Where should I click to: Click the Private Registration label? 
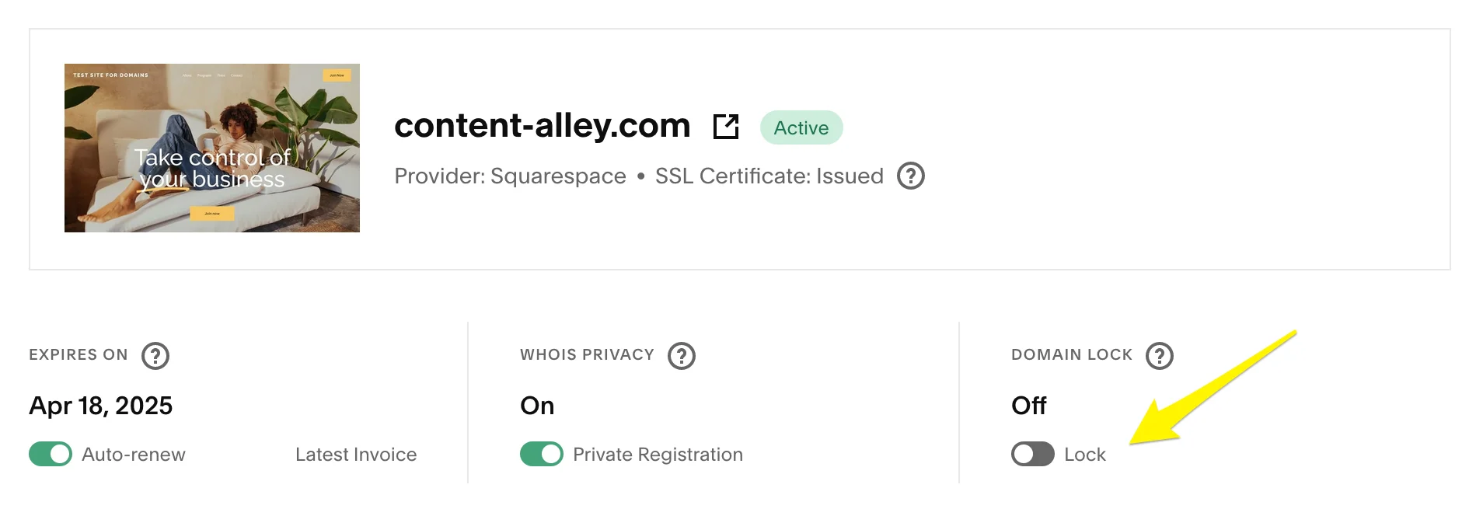click(658, 455)
